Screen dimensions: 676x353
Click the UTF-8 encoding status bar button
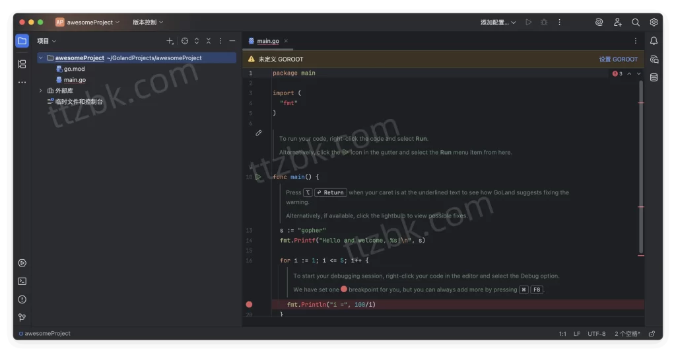coord(596,334)
